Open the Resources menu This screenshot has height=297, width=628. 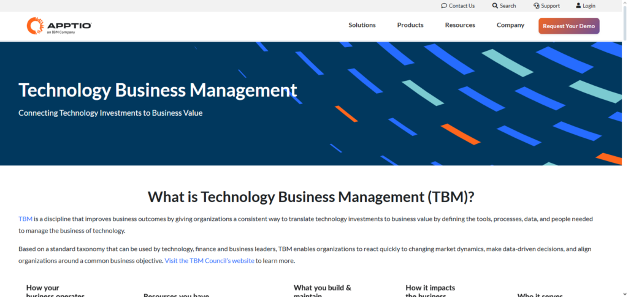[x=460, y=24]
